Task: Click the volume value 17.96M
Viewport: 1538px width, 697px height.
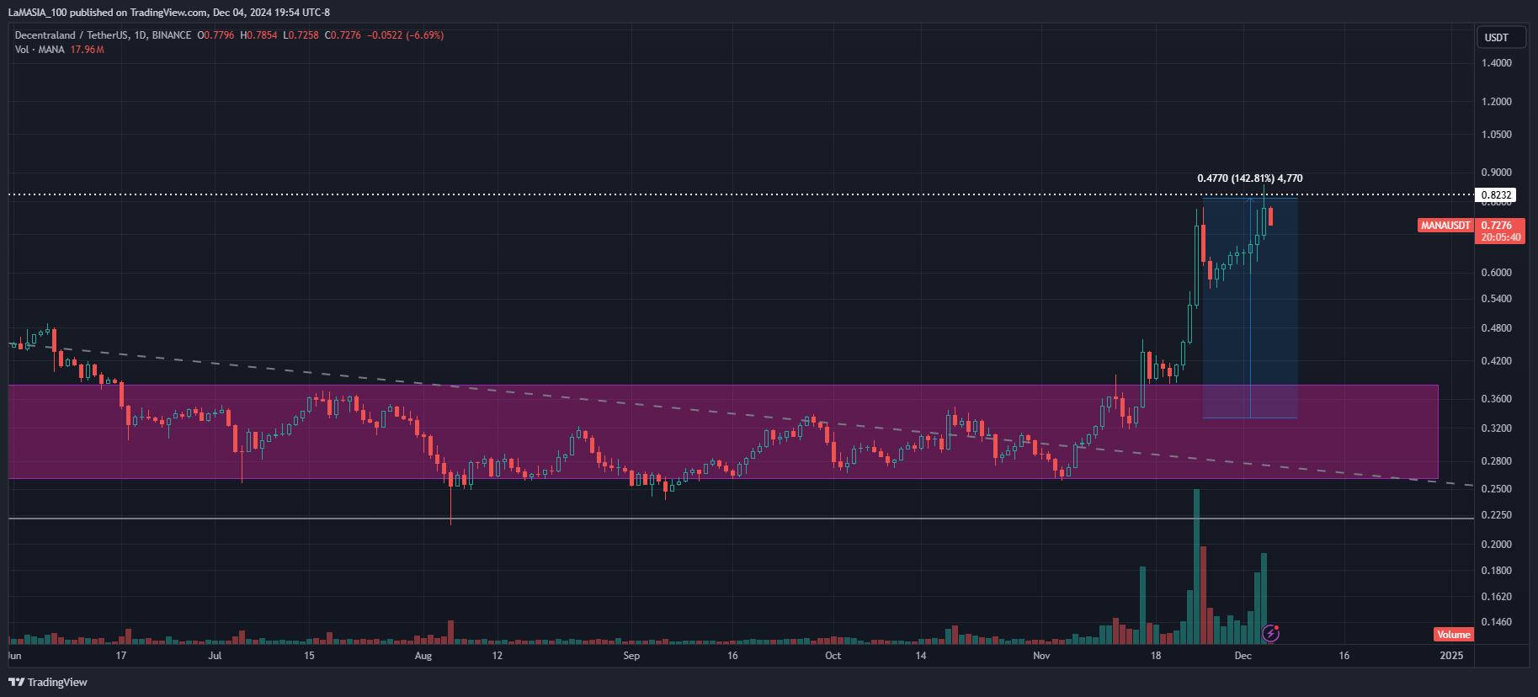Action: [88, 50]
